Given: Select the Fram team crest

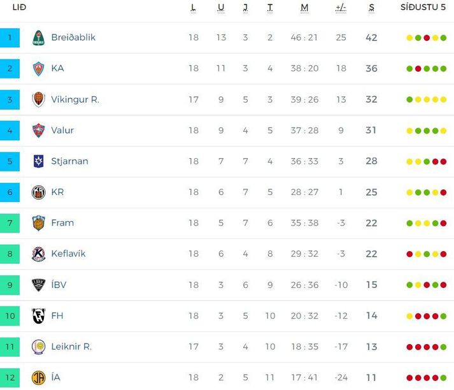Looking at the screenshot, I should 38,223.
